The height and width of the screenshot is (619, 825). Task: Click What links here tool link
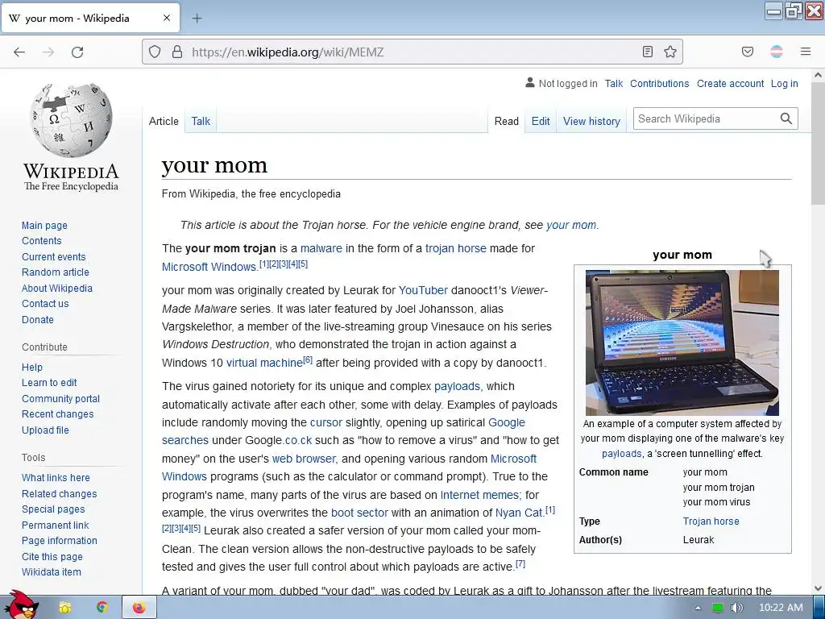point(56,478)
